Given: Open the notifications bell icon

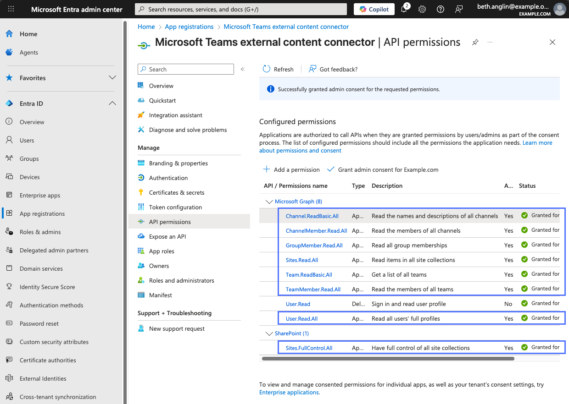Looking at the screenshot, I should [x=404, y=9].
